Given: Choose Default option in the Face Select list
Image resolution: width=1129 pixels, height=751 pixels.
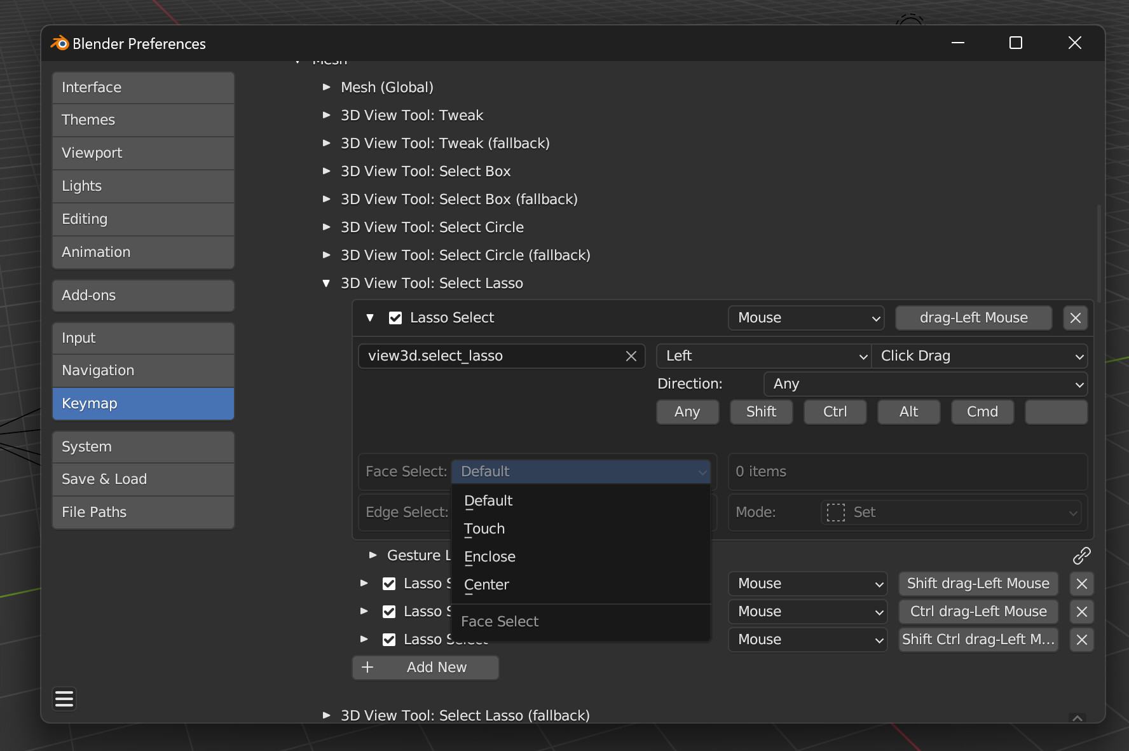Looking at the screenshot, I should (580, 501).
